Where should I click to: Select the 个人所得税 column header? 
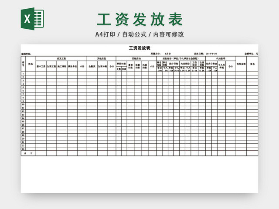click(221, 67)
